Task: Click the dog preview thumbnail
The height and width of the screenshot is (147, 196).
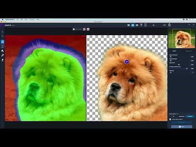Action: click(182, 38)
